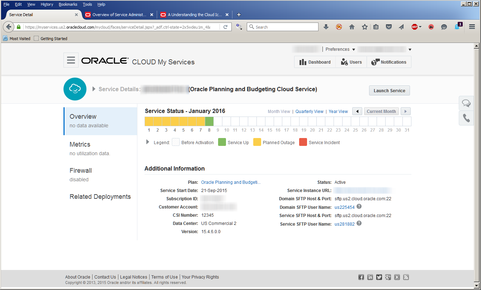Image resolution: width=481 pixels, height=290 pixels.
Task: Open the Dashboard button
Action: (x=315, y=62)
